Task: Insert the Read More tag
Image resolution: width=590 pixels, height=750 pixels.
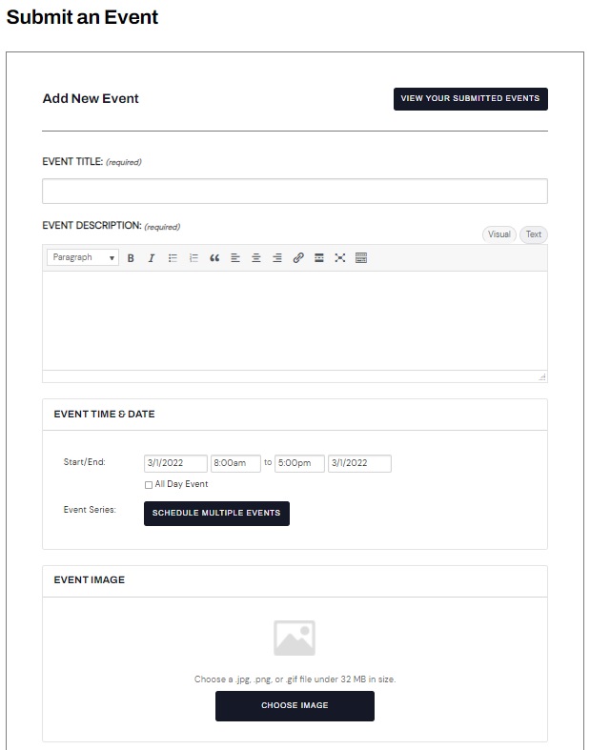Action: 319,258
